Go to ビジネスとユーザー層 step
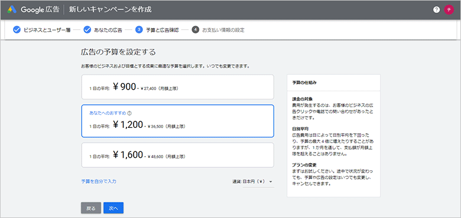Image resolution: width=461 pixels, height=218 pixels. (47, 30)
